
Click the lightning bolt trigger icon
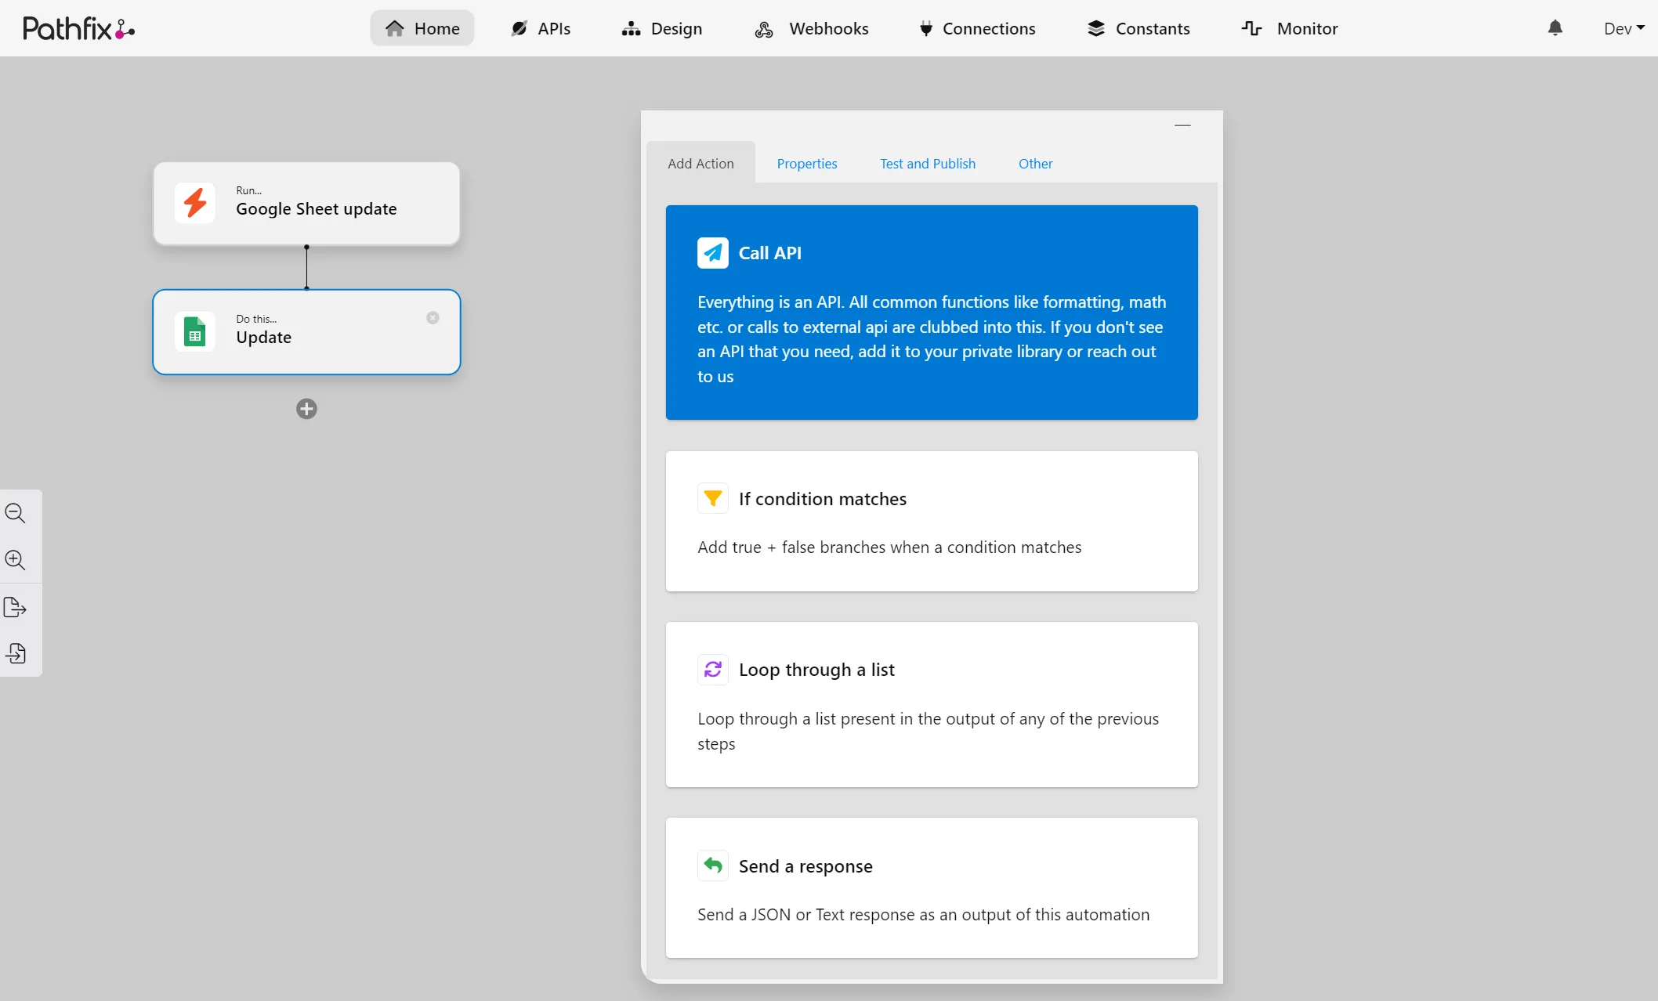(x=195, y=203)
